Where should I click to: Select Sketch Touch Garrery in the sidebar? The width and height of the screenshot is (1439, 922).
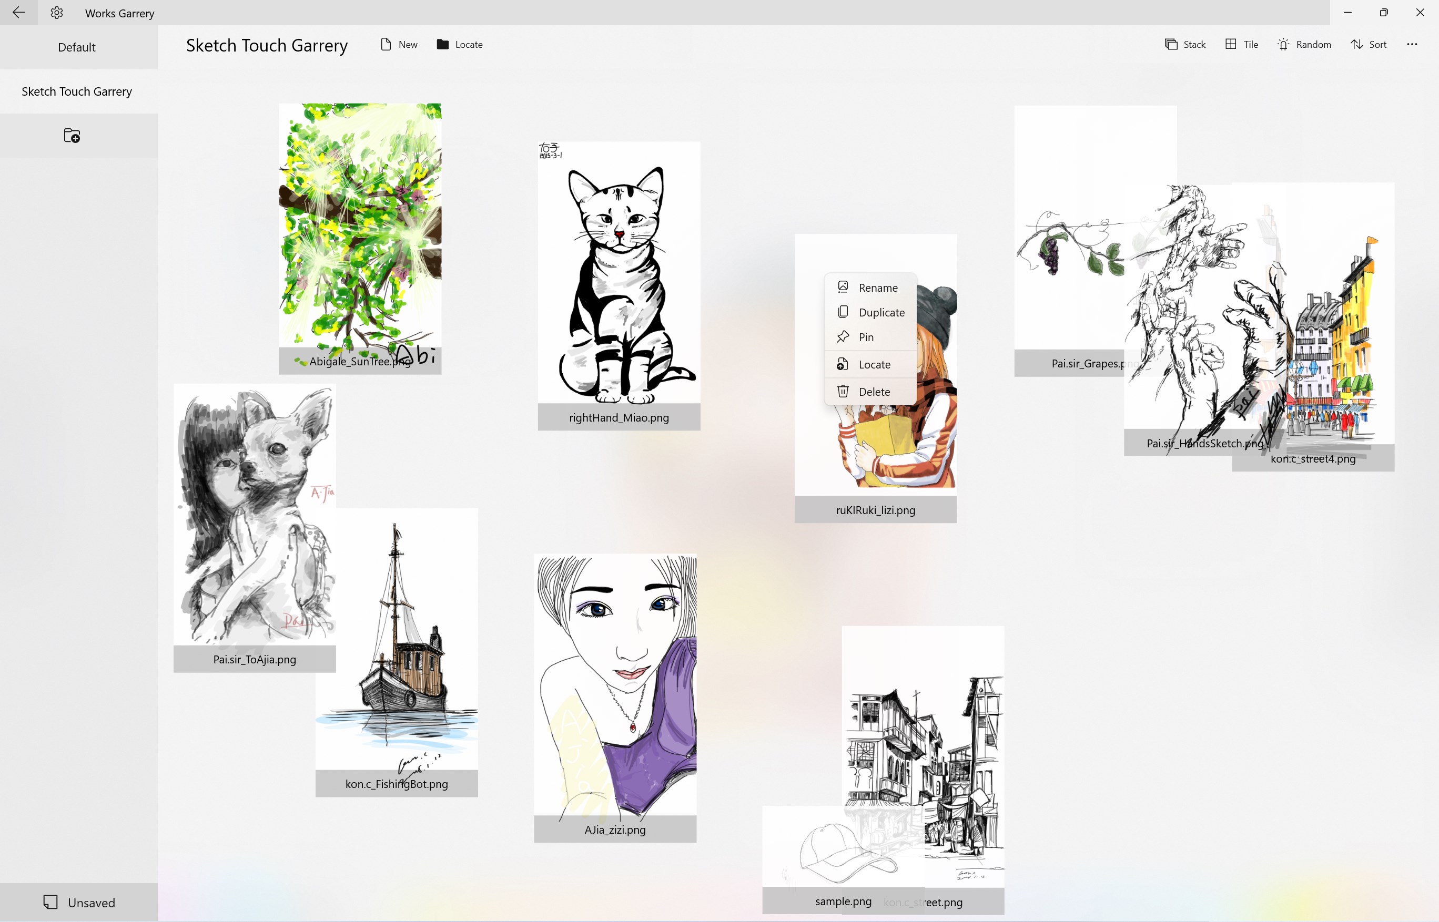(77, 91)
